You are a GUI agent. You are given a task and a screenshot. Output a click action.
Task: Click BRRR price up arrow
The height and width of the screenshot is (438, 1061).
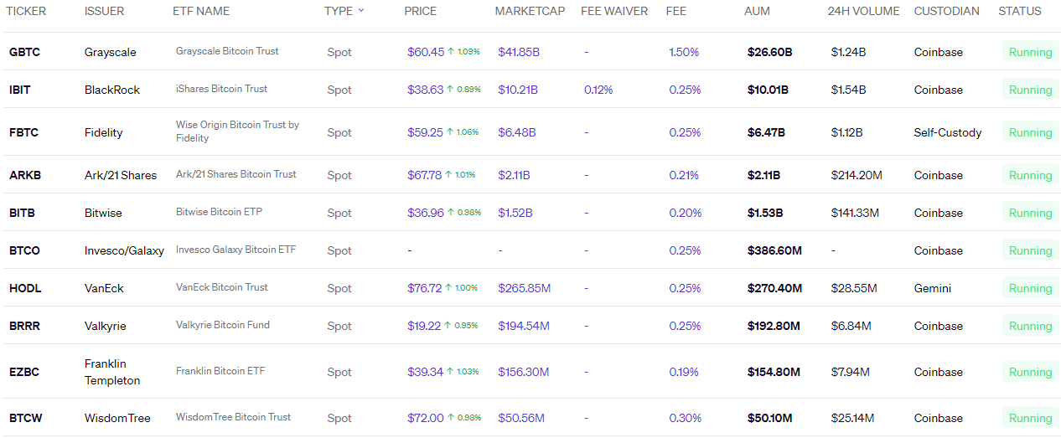point(448,326)
